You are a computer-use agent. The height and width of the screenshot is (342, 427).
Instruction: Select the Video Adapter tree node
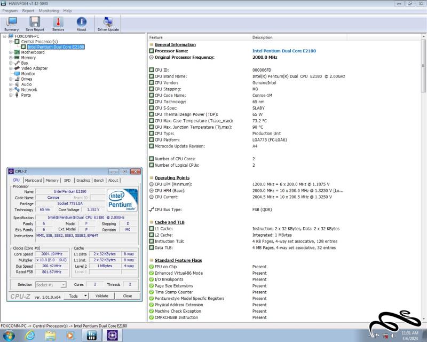tap(34, 68)
